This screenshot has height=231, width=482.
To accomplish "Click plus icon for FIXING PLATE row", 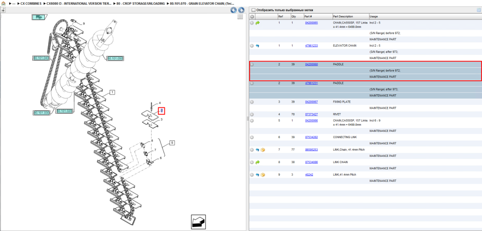I will tap(252, 102).
